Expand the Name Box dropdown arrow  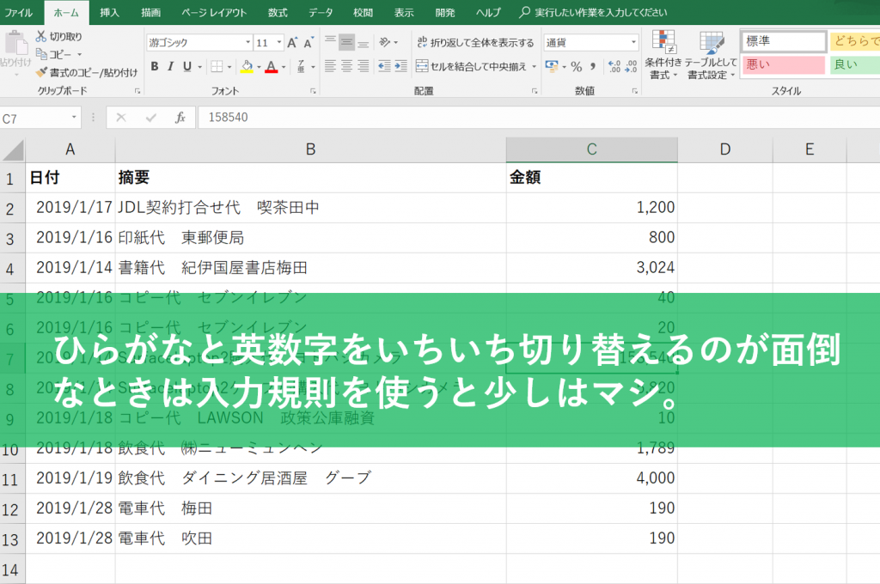[x=75, y=118]
